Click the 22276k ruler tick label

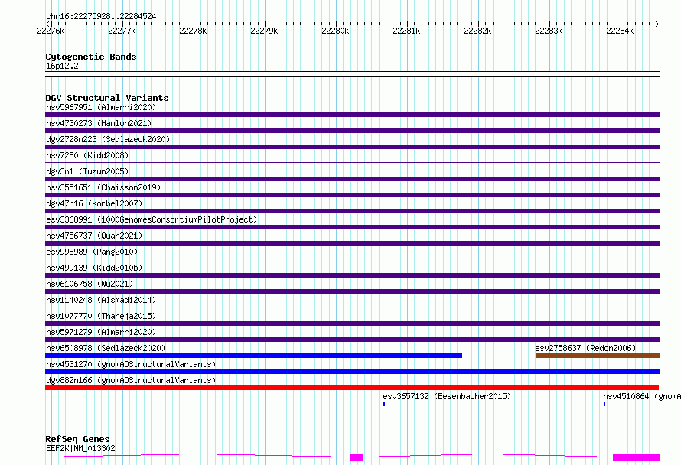point(51,31)
